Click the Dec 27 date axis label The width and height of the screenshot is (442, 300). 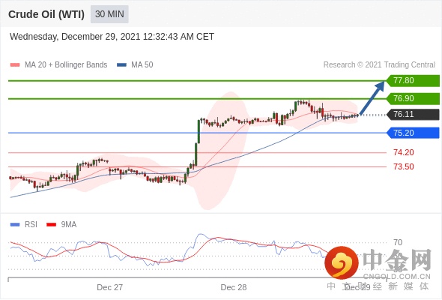tap(109, 287)
